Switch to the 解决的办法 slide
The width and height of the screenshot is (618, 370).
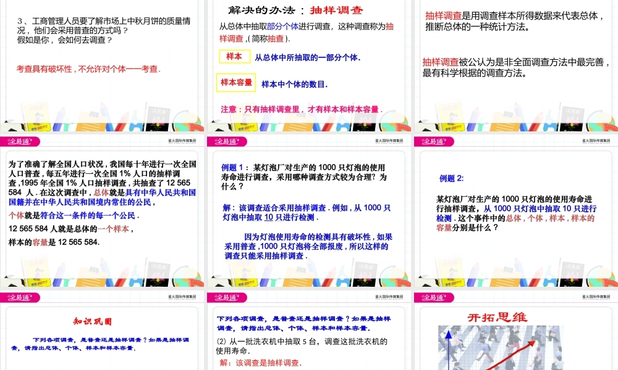(309, 68)
